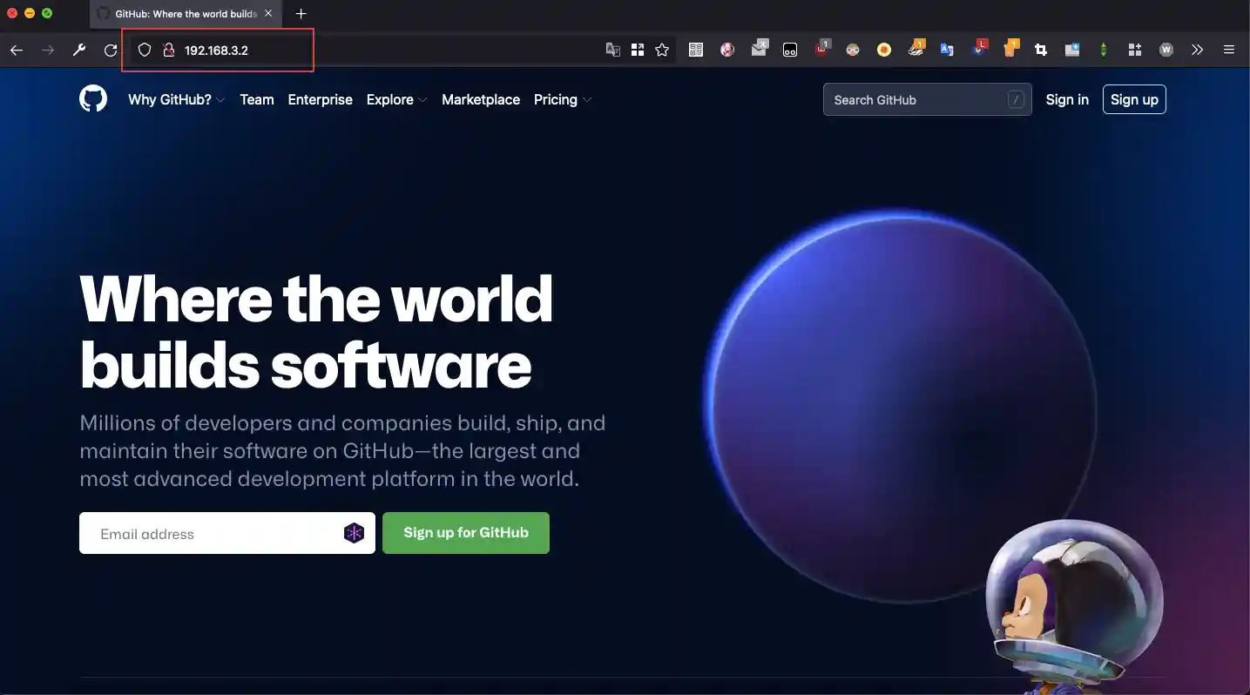The width and height of the screenshot is (1250, 695).
Task: Open the Tampermonkey extension icon
Action: point(790,51)
